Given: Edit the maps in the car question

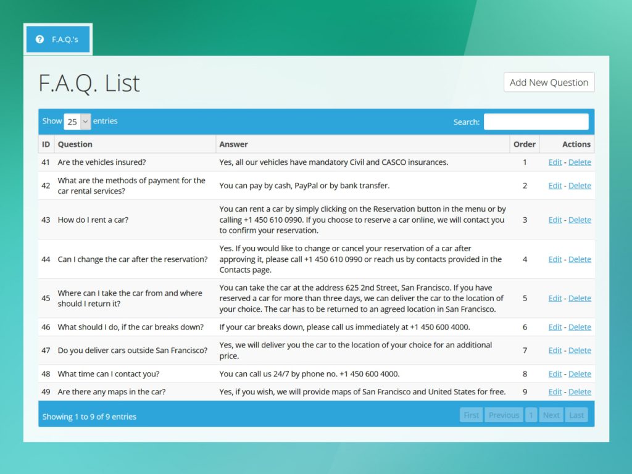Looking at the screenshot, I should pos(555,392).
